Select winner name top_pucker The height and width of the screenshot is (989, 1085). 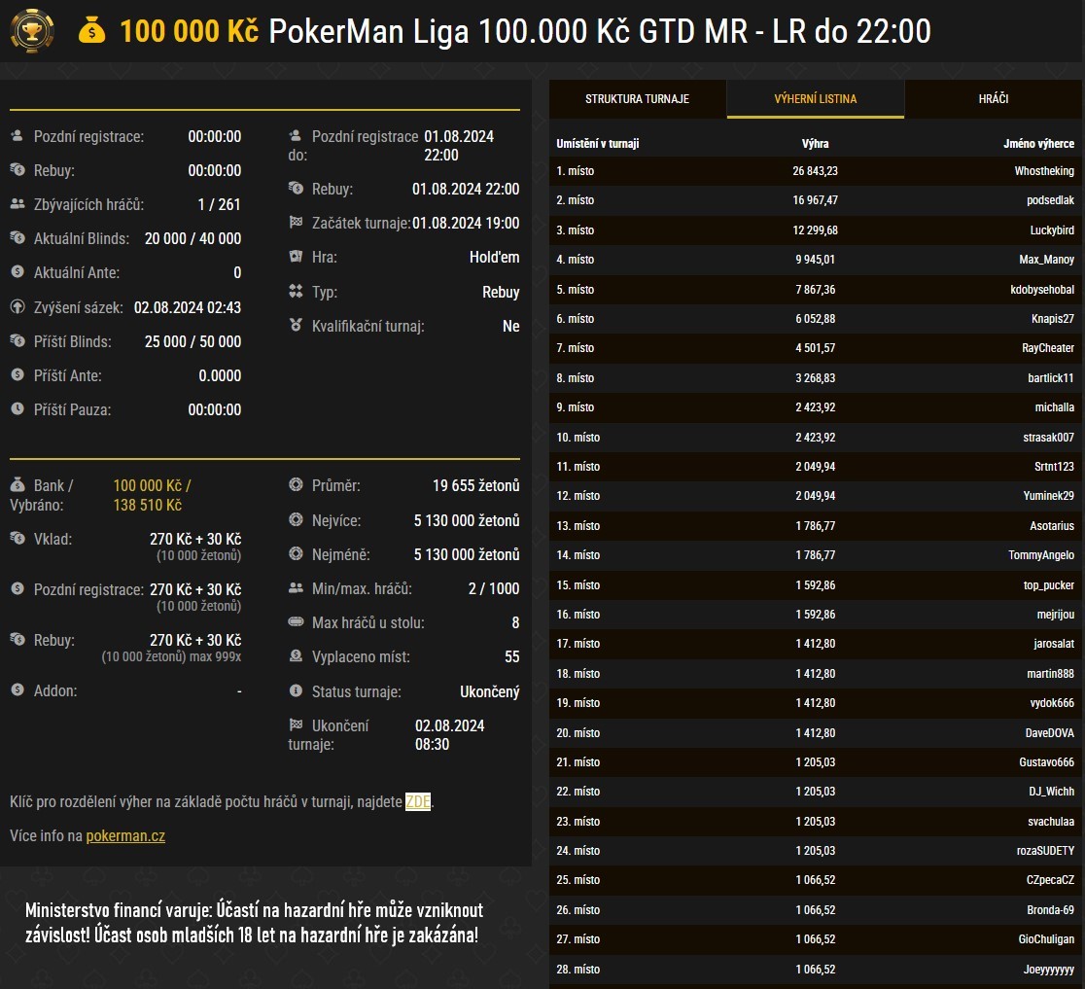coord(1049,585)
